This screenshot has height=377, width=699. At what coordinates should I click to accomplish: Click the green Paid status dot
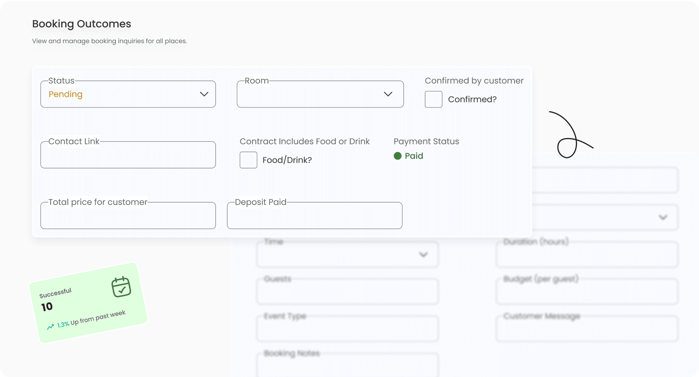point(398,156)
